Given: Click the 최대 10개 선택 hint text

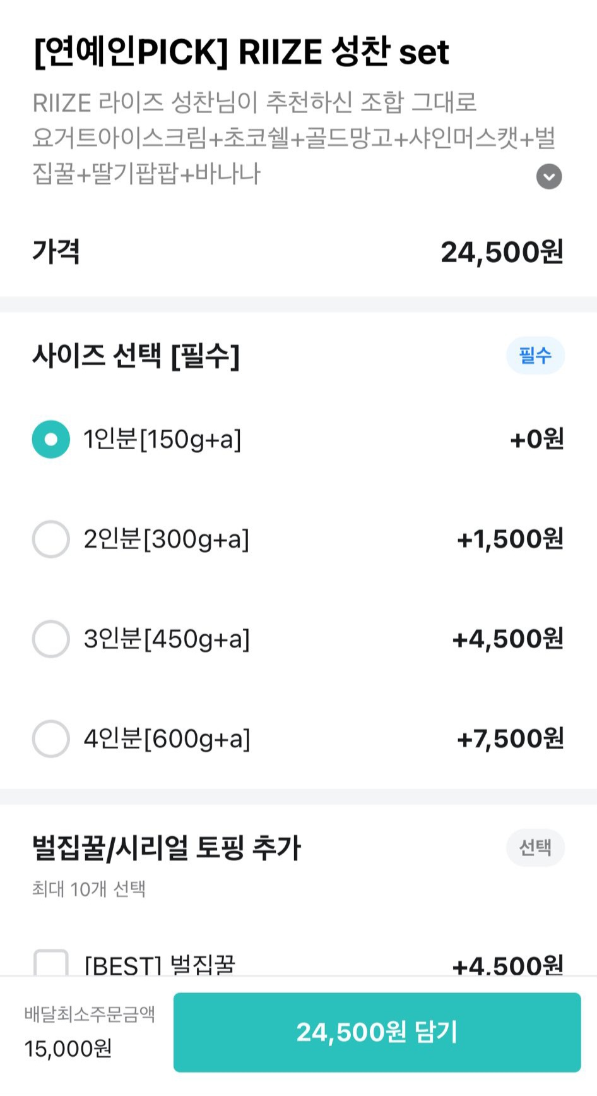Looking at the screenshot, I should coord(89,889).
